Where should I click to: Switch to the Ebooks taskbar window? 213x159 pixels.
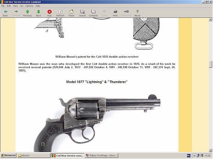click(34, 155)
